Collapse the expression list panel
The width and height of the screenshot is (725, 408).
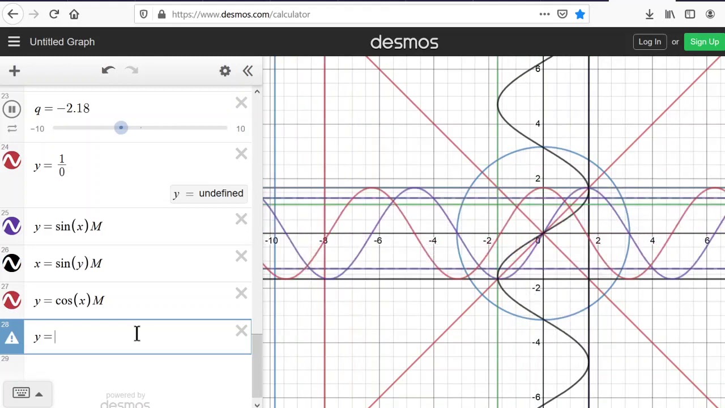(x=248, y=71)
